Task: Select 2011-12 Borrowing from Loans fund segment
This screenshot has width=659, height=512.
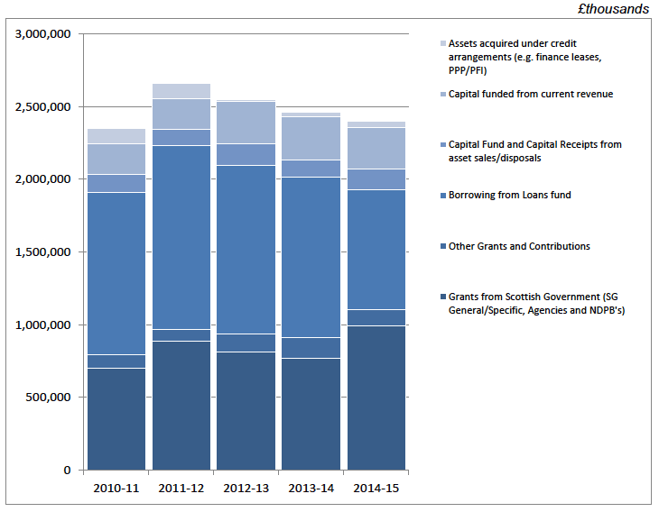Action: tap(181, 238)
